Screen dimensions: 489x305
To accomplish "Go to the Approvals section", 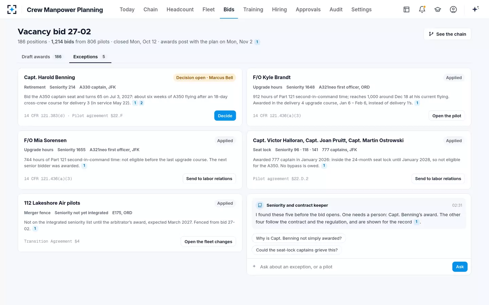I will tap(308, 9).
